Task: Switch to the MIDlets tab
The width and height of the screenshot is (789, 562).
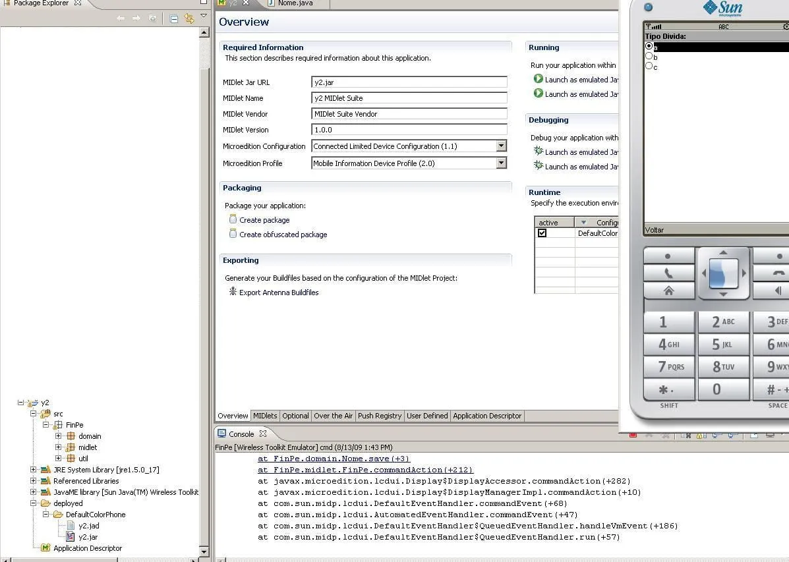Action: tap(266, 416)
